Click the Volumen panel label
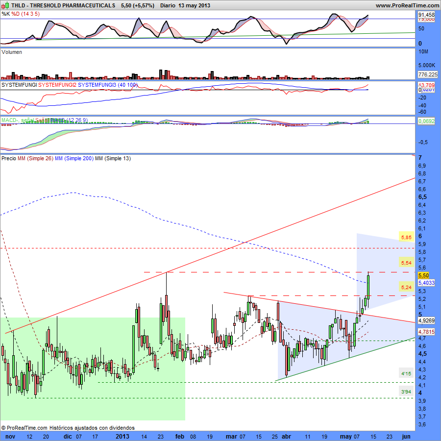 pyautogui.click(x=12, y=52)
